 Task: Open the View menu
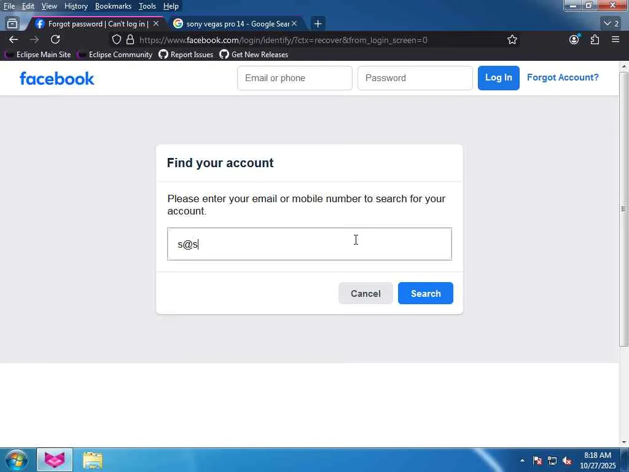coord(49,6)
